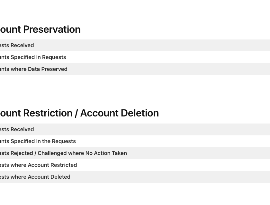This screenshot has width=270, height=205.
Task: Click the Specified in Requests row text
Action: coord(38,57)
